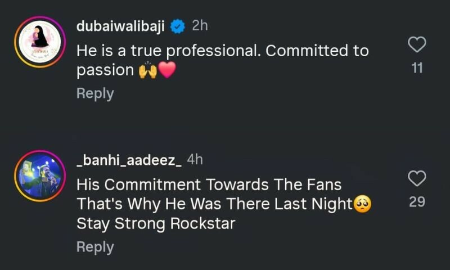This screenshot has height=270, width=450.
Task: Click the blue verified badge beside dubaiwalibaji
Action: [x=178, y=26]
